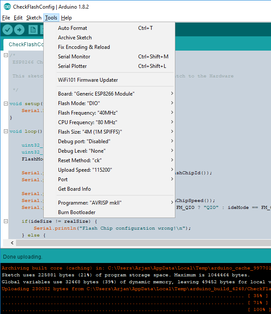The width and height of the screenshot is (271, 314).
Task: Open the Flash Frequency "40MHz" submenu
Action: click(109, 113)
